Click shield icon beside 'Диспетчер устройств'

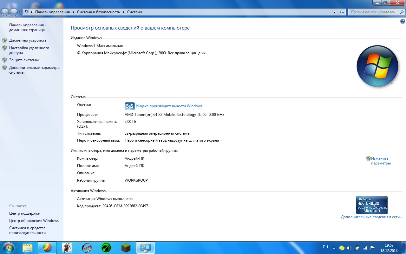click(4, 40)
